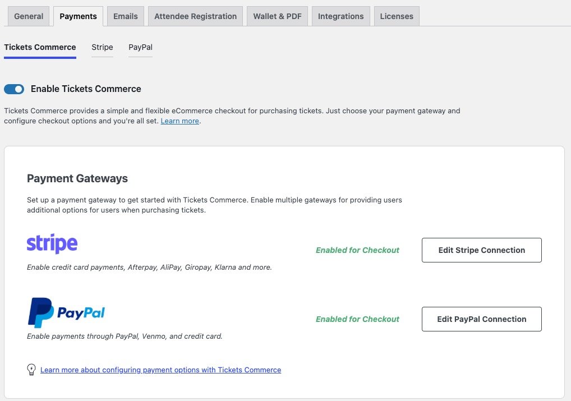Click the lightbulb tip icon
Viewport: 571px width, 401px height.
click(31, 370)
